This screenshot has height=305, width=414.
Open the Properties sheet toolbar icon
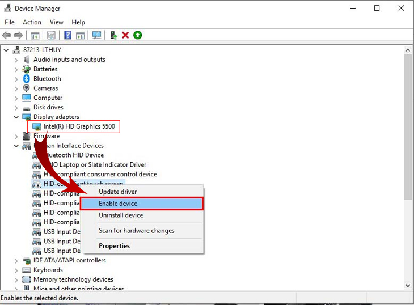(x=52, y=35)
